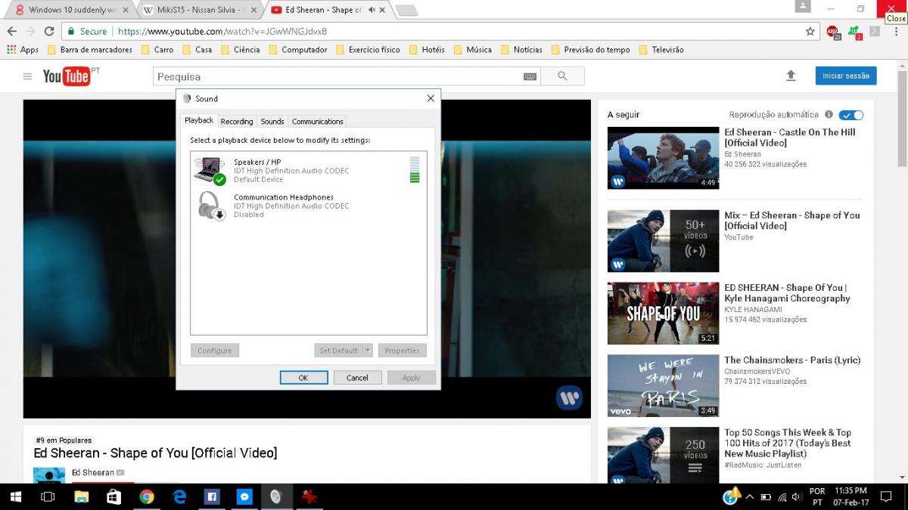Image resolution: width=908 pixels, height=510 pixels.
Task: Click the Speakers volume level meter
Action: tap(415, 170)
